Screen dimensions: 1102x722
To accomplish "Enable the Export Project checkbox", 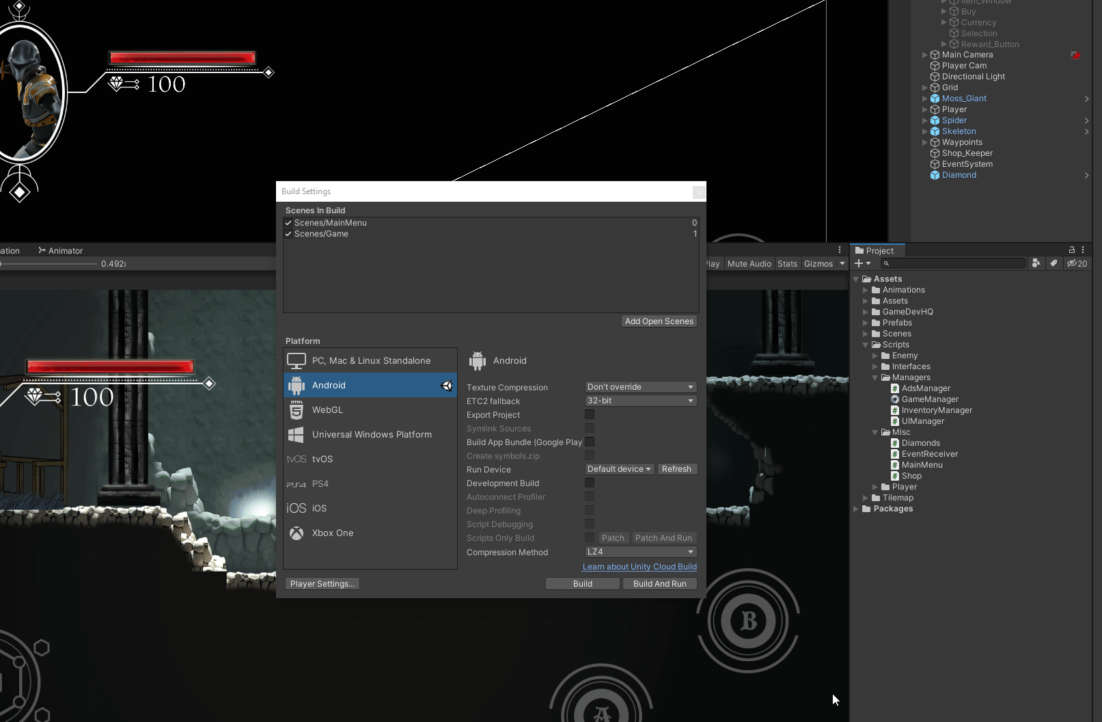I will coord(590,414).
